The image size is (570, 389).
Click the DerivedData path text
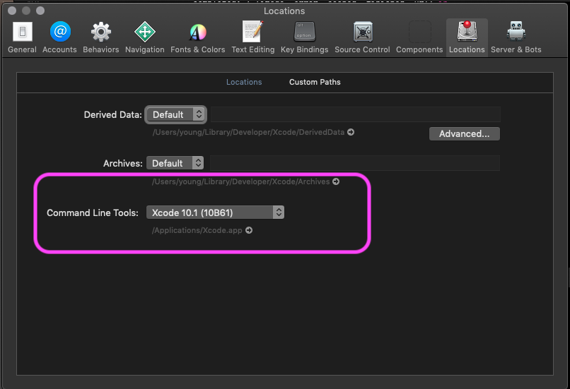coord(248,132)
